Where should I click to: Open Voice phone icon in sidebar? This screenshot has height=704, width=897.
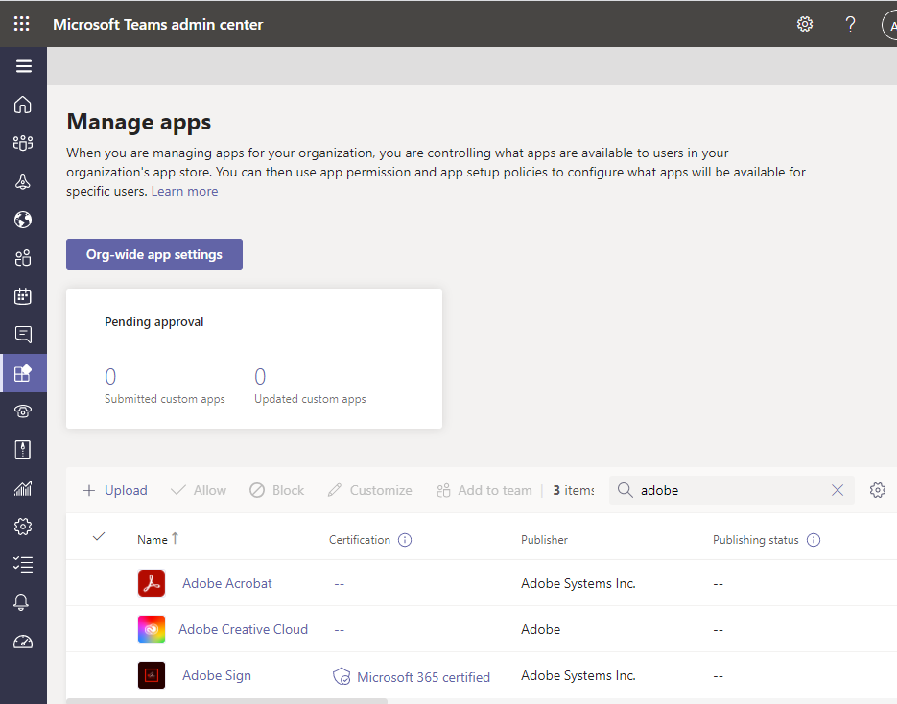coord(23,411)
